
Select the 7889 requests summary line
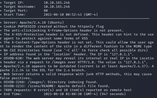click(66, 90)
